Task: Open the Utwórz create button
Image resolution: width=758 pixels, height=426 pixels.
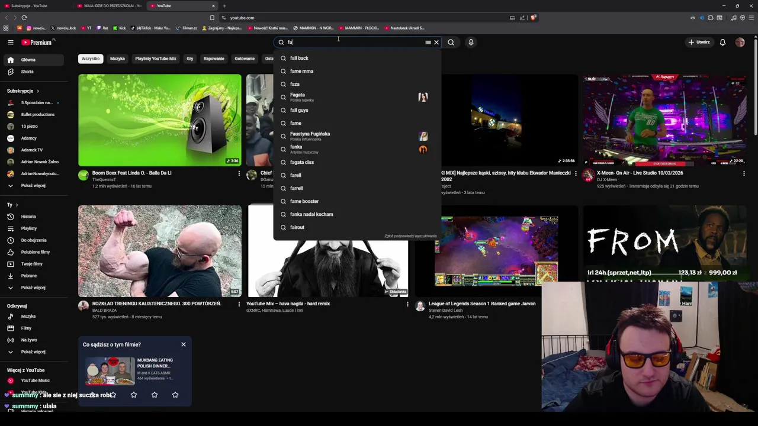Action: (699, 42)
